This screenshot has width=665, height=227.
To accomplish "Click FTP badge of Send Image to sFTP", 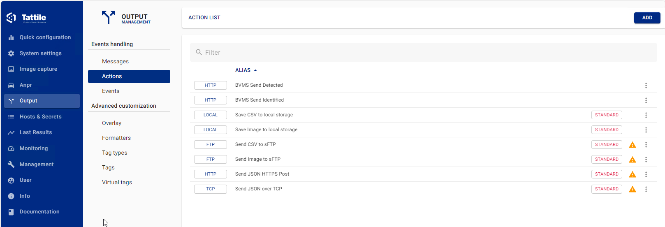I will (211, 160).
